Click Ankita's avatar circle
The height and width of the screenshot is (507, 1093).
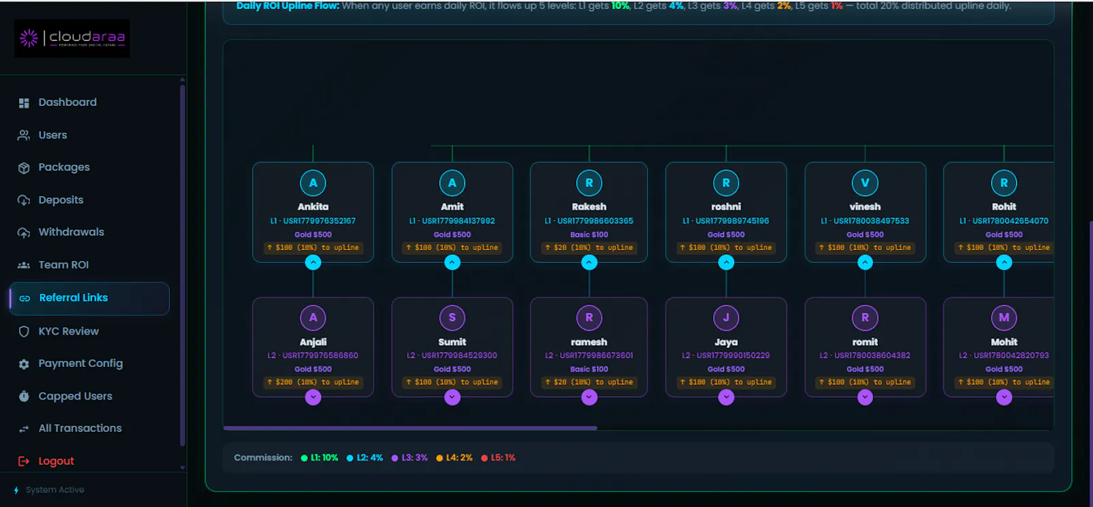coord(313,183)
